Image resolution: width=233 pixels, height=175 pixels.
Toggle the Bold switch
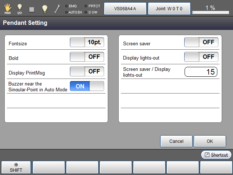coord(87,57)
